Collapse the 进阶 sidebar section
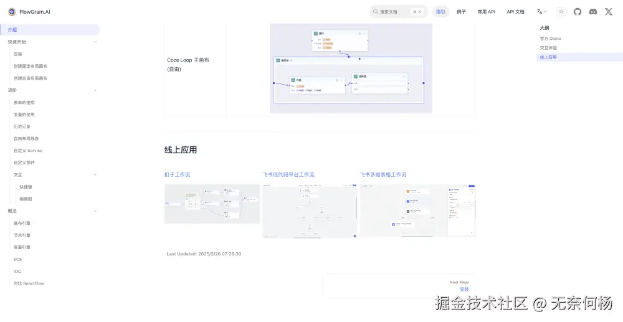 (x=95, y=90)
